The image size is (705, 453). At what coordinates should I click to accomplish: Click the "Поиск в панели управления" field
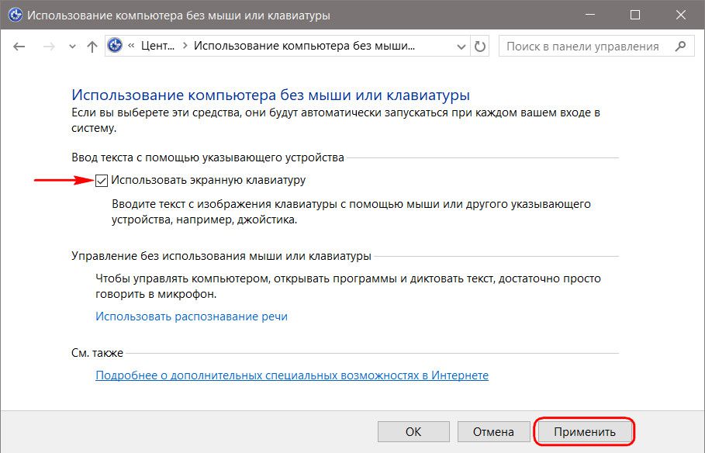(596, 47)
